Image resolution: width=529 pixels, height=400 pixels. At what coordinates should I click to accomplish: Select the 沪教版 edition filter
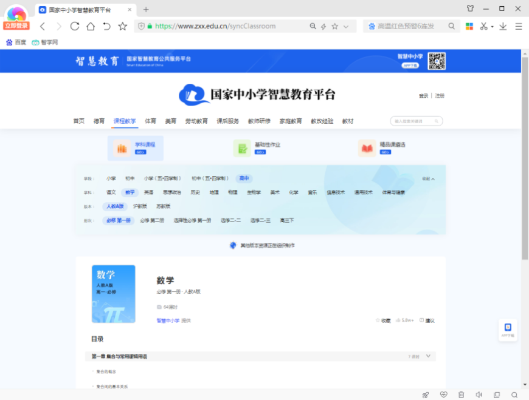click(x=140, y=206)
